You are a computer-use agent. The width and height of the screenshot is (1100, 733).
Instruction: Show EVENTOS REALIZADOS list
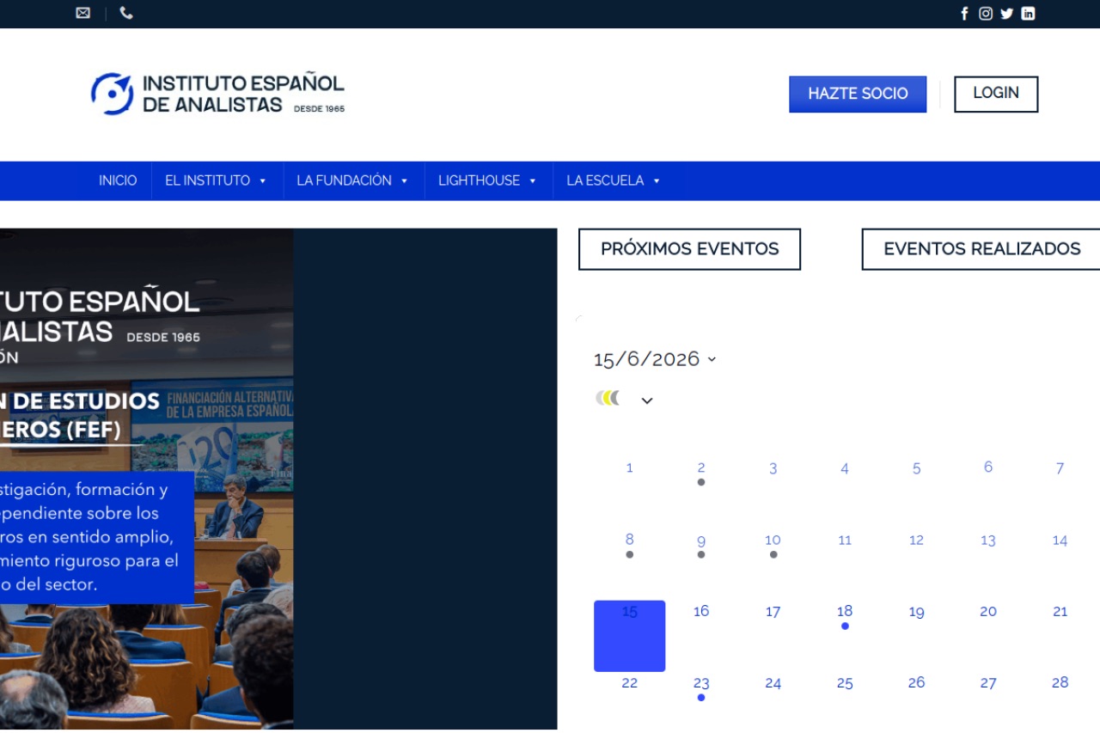tap(981, 249)
